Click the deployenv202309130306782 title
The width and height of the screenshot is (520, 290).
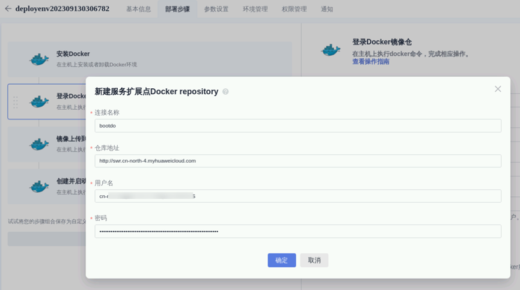(63, 8)
